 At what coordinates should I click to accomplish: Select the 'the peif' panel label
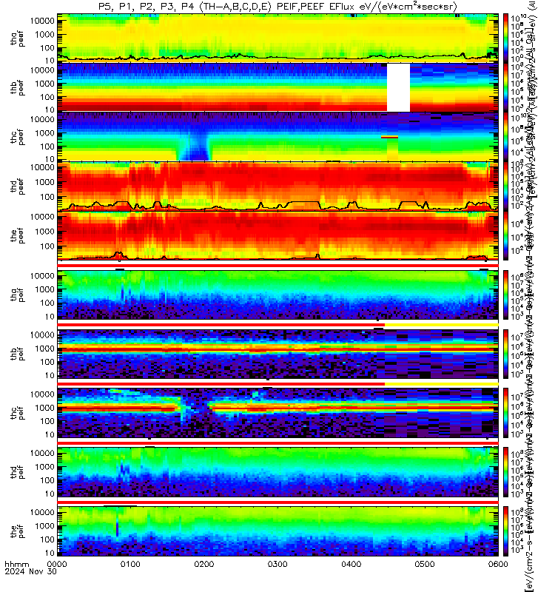17,531
